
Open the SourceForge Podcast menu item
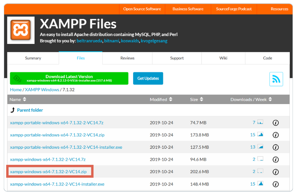tap(234, 9)
